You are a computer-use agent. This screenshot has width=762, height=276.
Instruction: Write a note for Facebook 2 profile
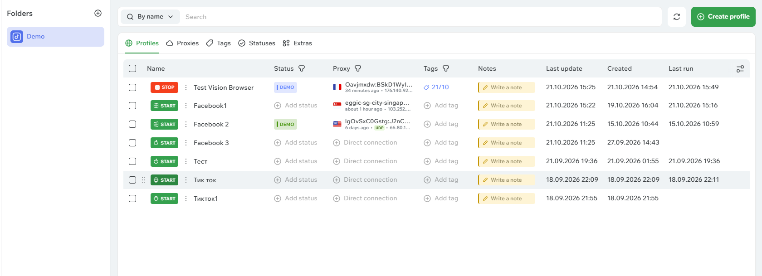pos(507,124)
